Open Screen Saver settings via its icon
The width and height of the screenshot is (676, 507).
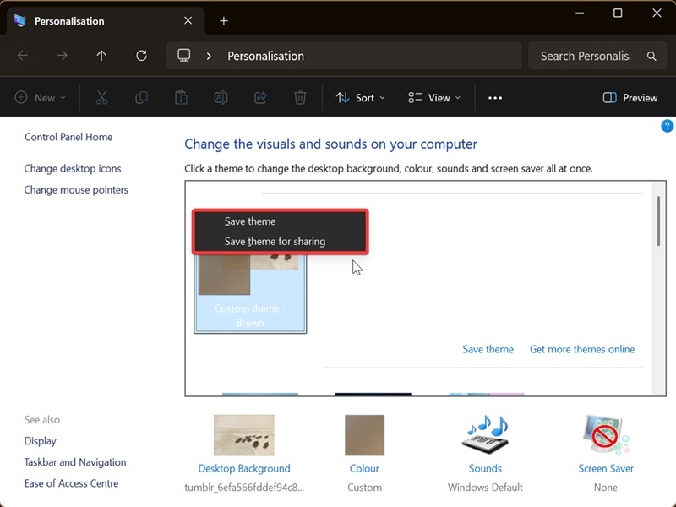click(606, 434)
